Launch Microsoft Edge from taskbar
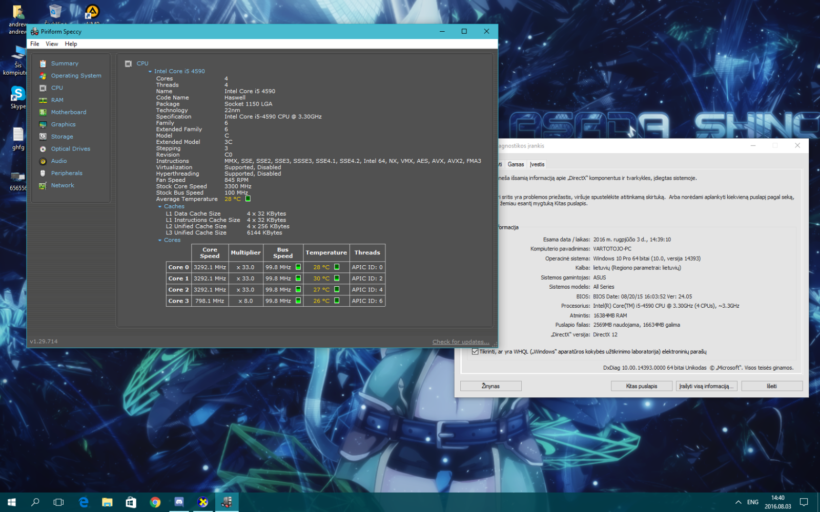This screenshot has width=820, height=512. point(84,502)
